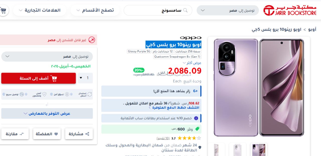Click the heart icon for المفضلة

(x=56, y=134)
